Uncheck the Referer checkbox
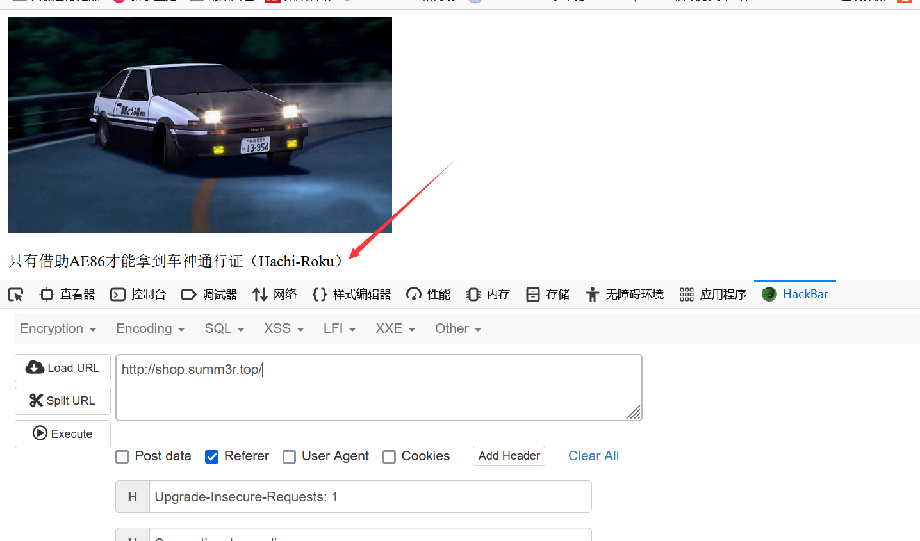This screenshot has height=541, width=920. pyautogui.click(x=211, y=456)
